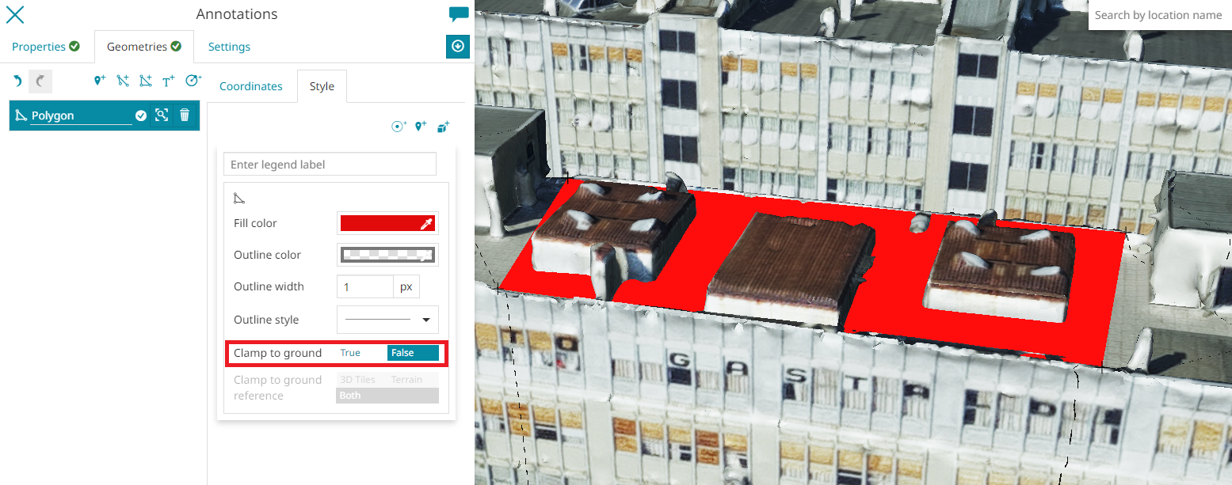
Task: Select the add circle tool
Action: tap(193, 81)
